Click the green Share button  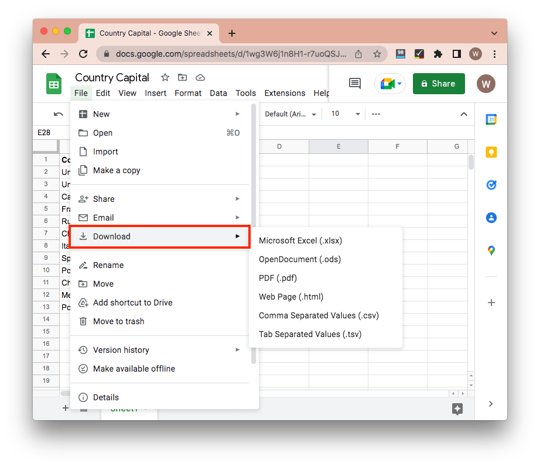pos(439,84)
